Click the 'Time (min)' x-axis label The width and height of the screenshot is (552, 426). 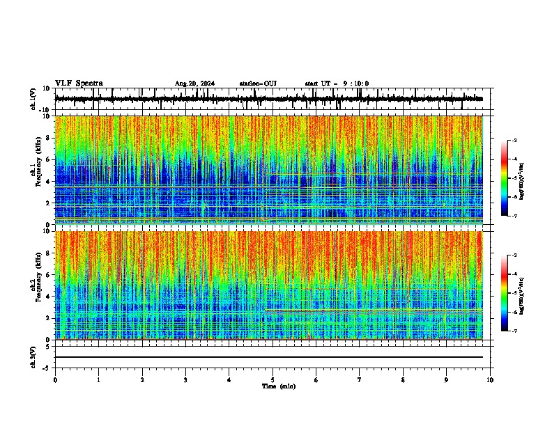pos(279,386)
